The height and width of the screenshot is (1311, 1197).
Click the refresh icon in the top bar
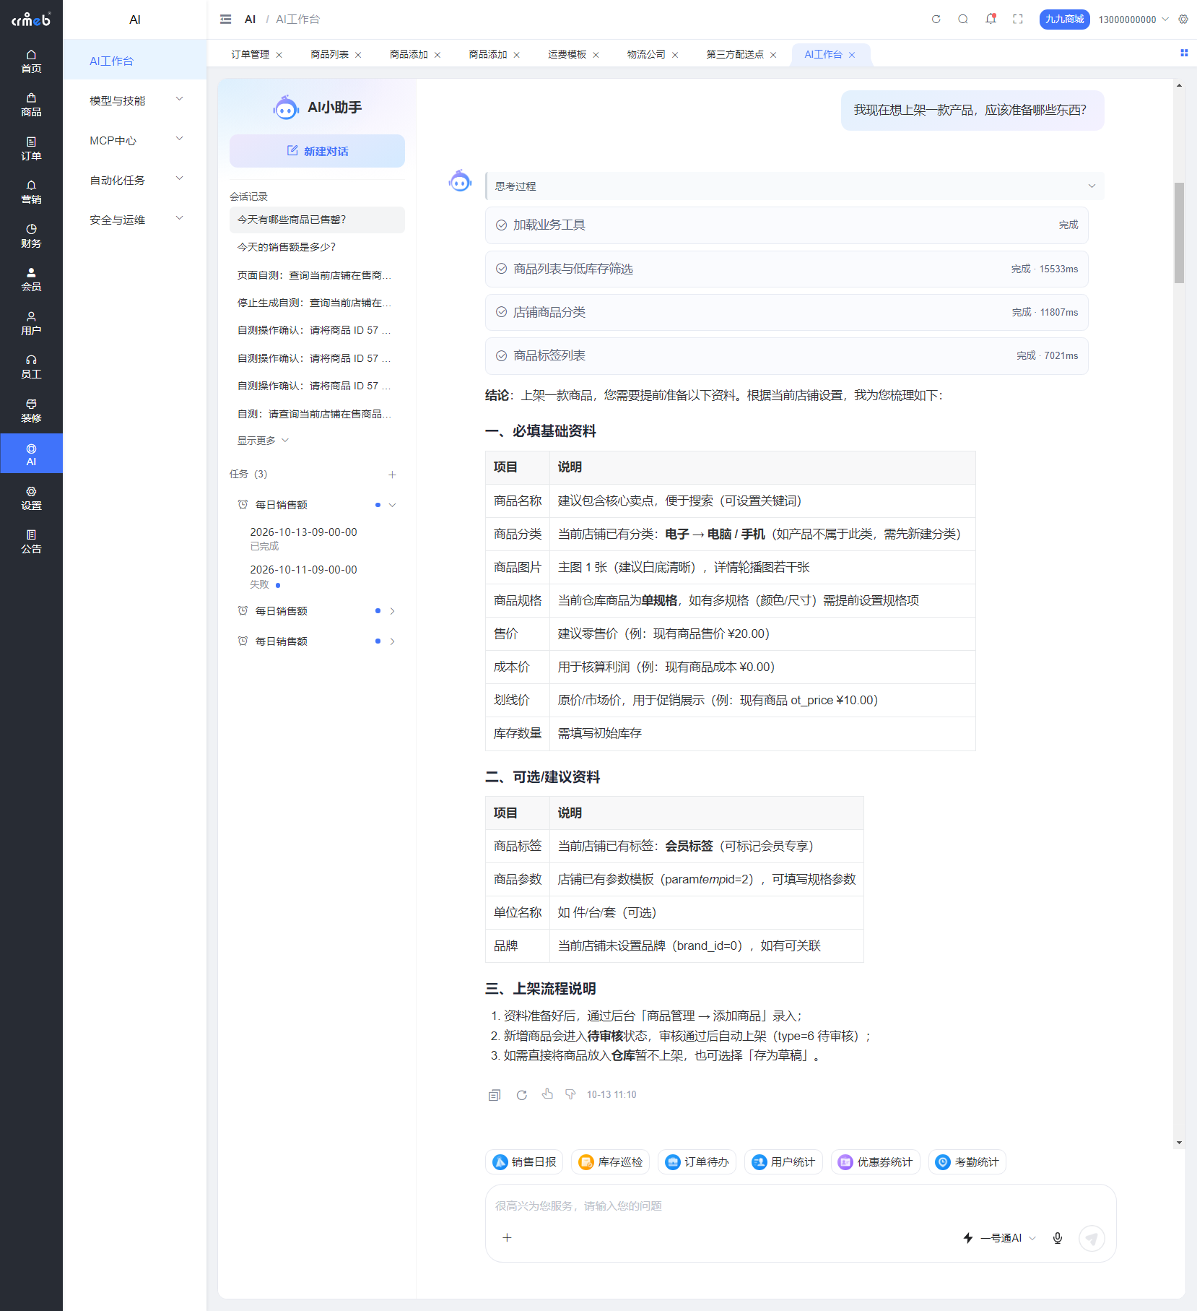(936, 20)
